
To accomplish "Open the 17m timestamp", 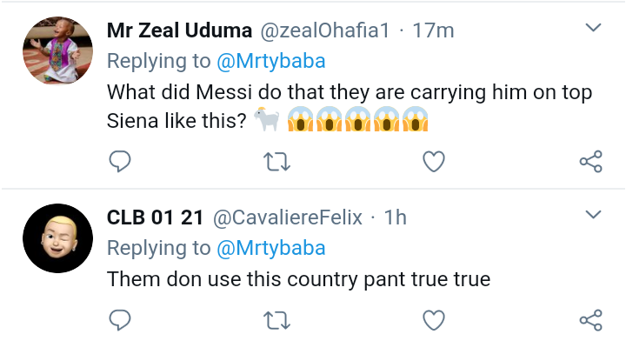I will point(433,30).
